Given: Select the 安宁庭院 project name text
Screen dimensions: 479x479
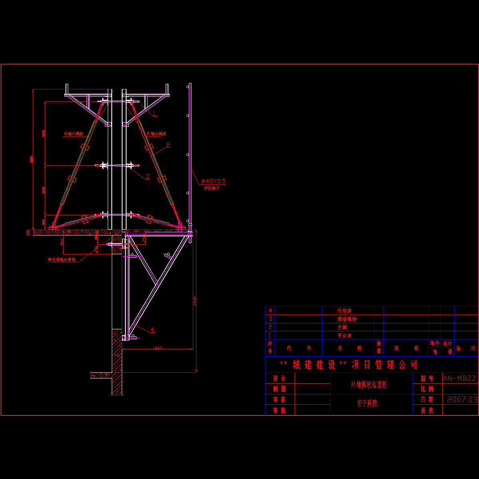Looking at the screenshot, I should point(367,404).
